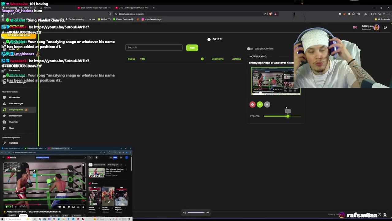Open the KickBot TTS bookmark
The image size is (392, 221).
coord(104,19)
